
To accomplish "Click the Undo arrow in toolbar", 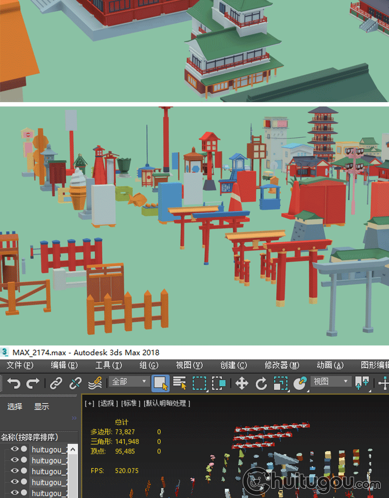I will coord(14,383).
